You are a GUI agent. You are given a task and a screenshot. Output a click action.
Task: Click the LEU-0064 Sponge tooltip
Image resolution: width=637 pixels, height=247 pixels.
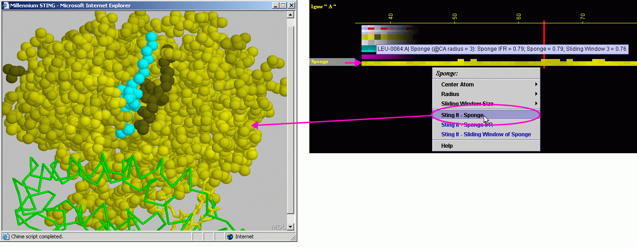502,49
